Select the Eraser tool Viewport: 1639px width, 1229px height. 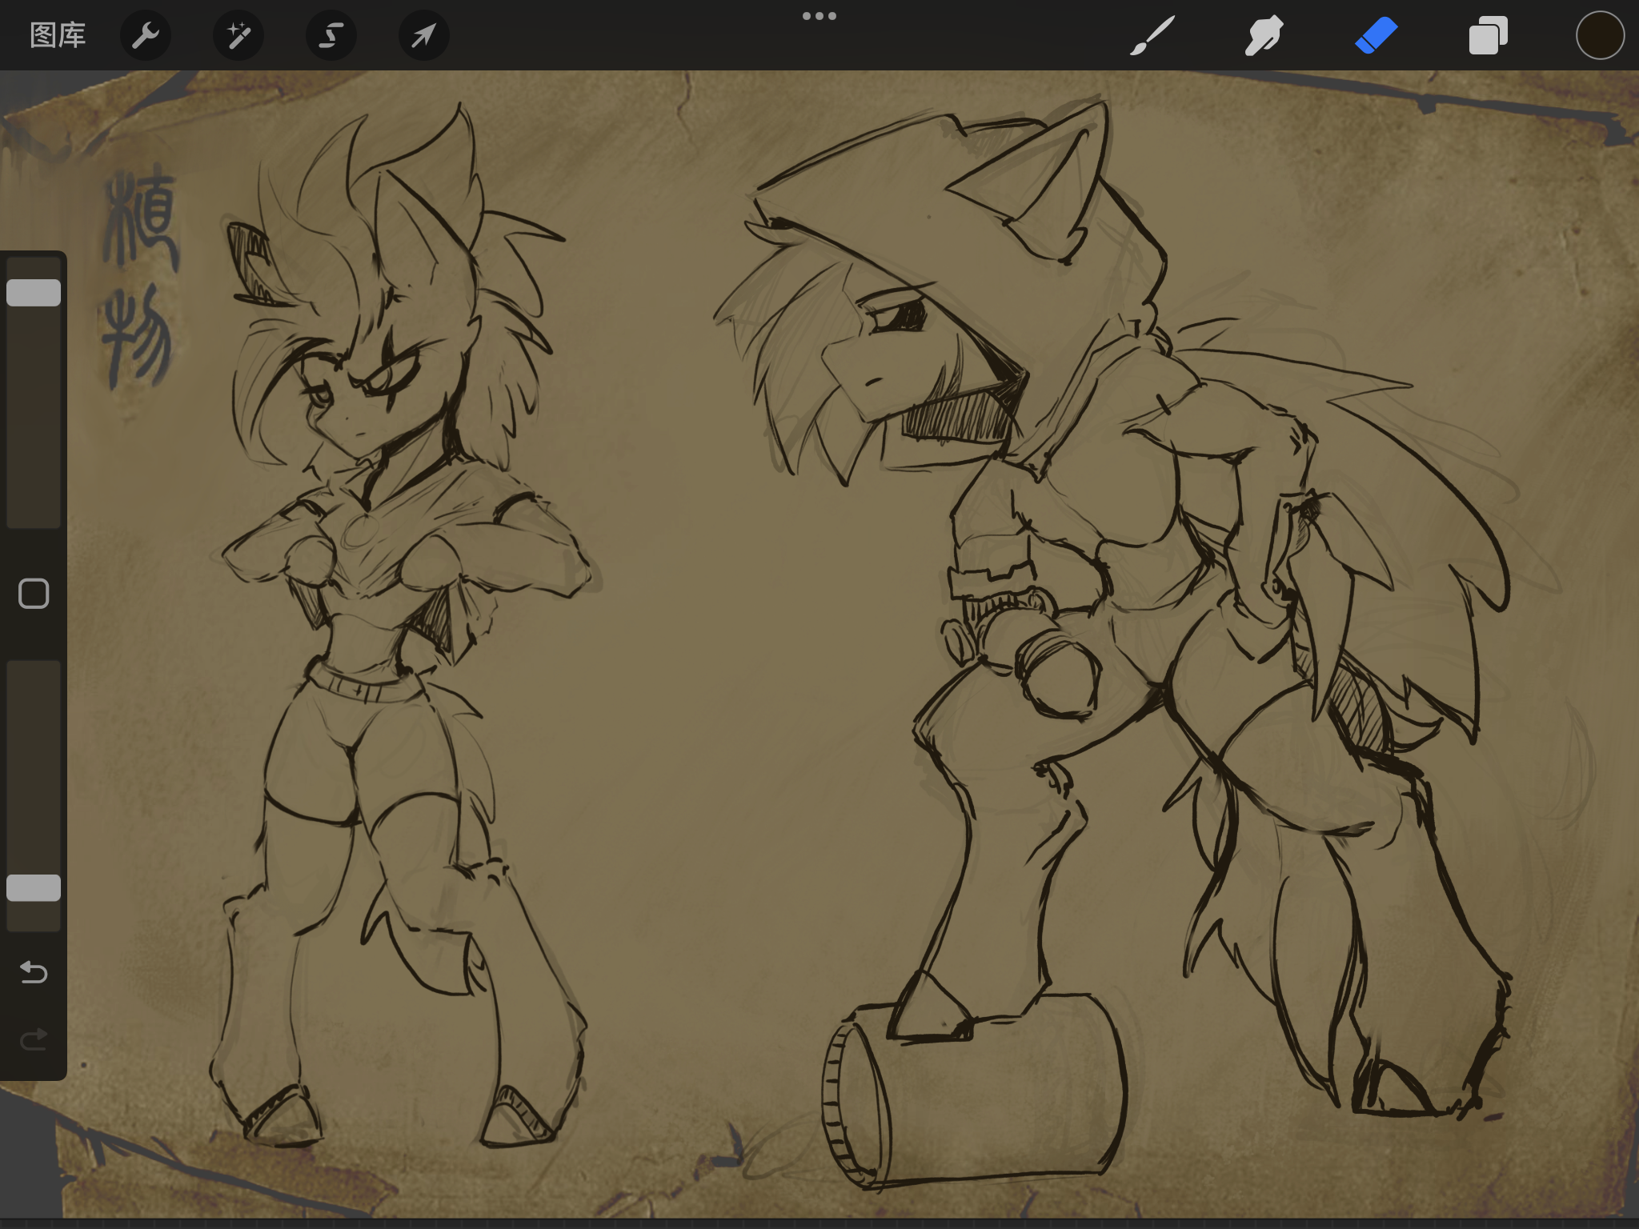point(1376,35)
